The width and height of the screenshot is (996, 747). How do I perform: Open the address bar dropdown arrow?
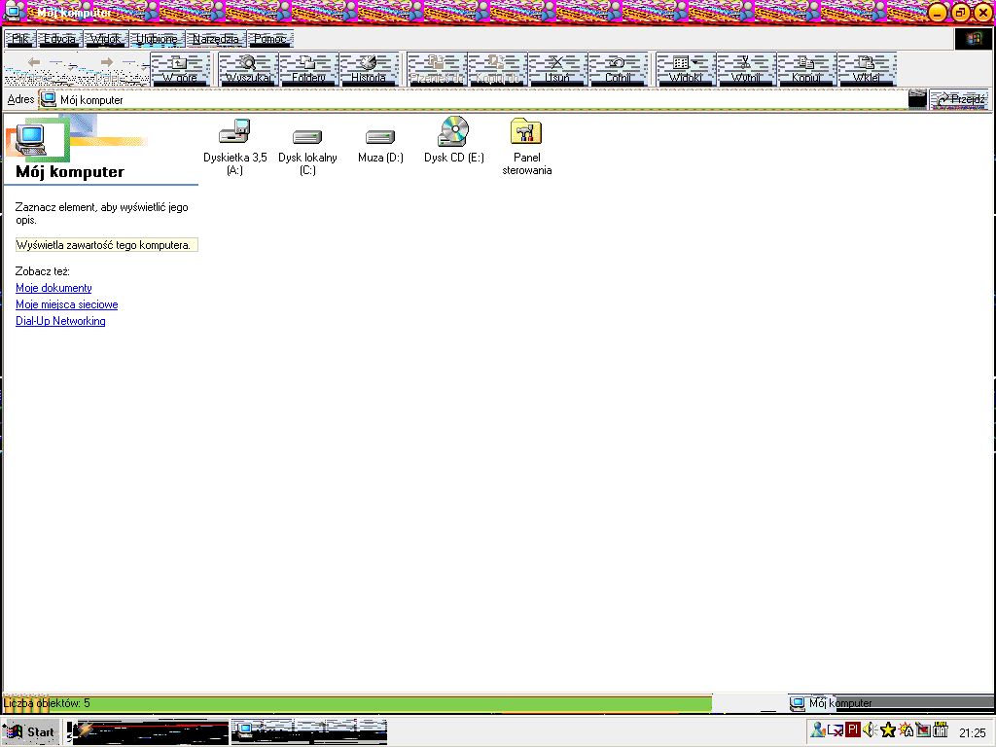coord(917,99)
